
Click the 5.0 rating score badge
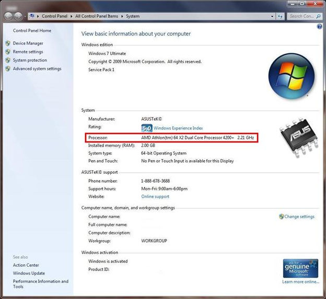coord(147,128)
